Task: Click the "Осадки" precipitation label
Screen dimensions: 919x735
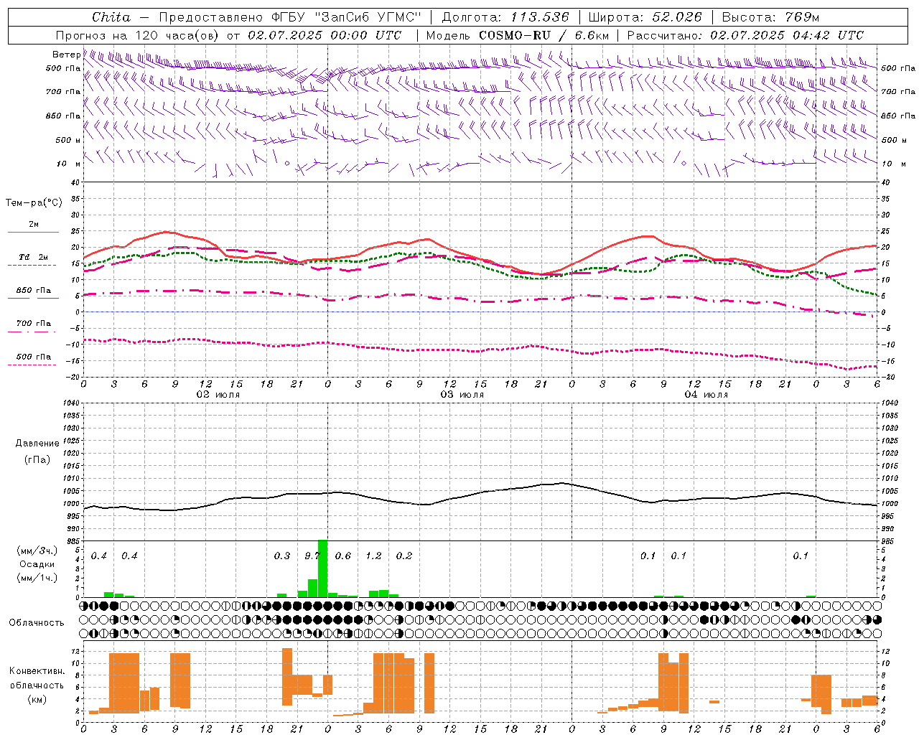Action: 37,564
